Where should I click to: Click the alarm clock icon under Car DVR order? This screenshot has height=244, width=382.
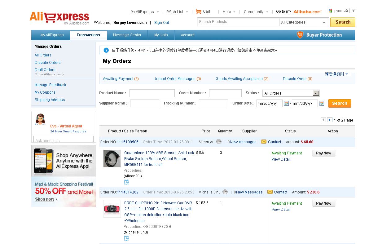point(126,238)
